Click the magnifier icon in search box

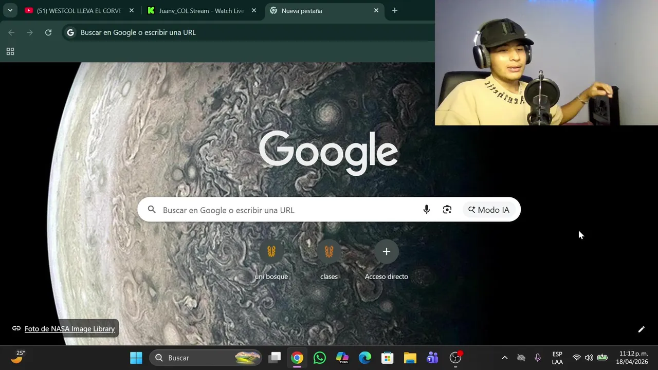coord(152,210)
